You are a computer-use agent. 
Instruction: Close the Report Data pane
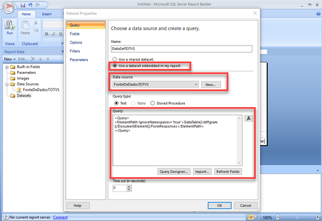tap(62, 52)
